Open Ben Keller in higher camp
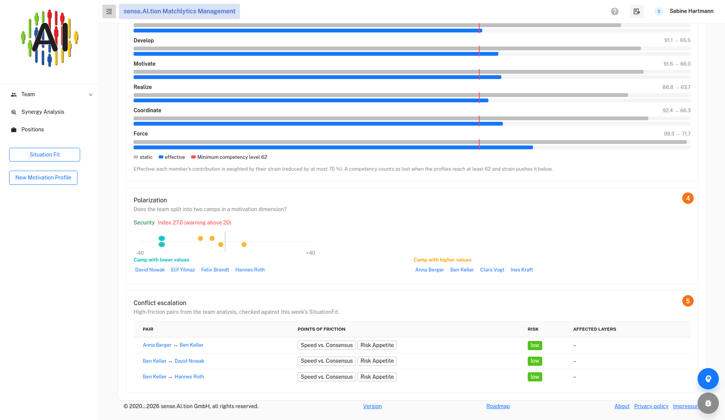725x420 pixels. click(x=462, y=270)
